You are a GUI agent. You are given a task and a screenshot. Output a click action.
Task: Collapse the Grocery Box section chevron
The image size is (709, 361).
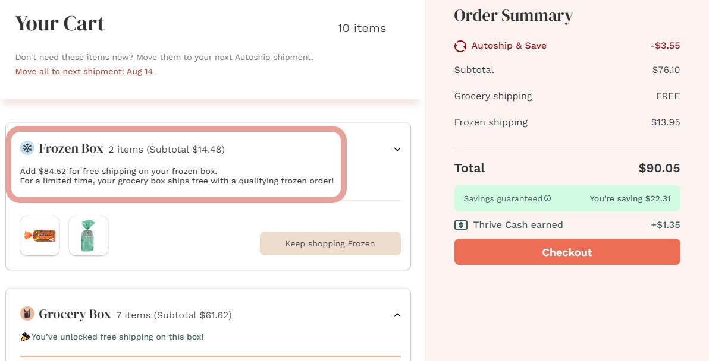tap(397, 315)
